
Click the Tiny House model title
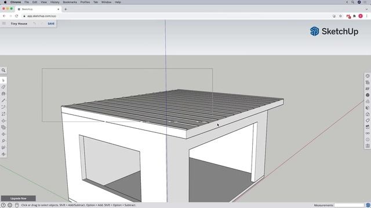pyautogui.click(x=19, y=24)
